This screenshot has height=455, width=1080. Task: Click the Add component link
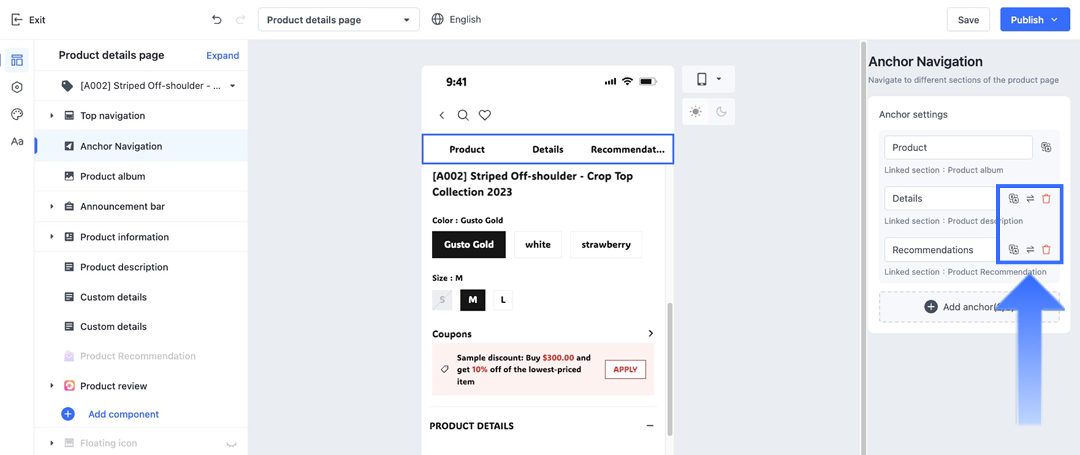click(123, 414)
